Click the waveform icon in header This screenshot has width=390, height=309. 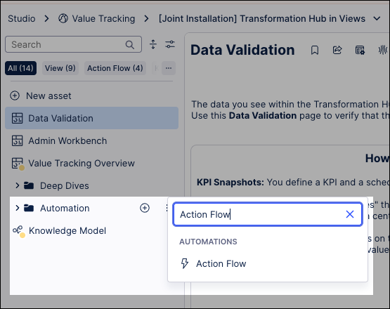click(383, 50)
